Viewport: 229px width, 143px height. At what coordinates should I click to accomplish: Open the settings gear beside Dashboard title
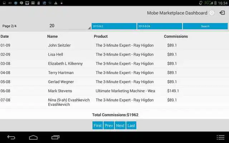click(212, 13)
